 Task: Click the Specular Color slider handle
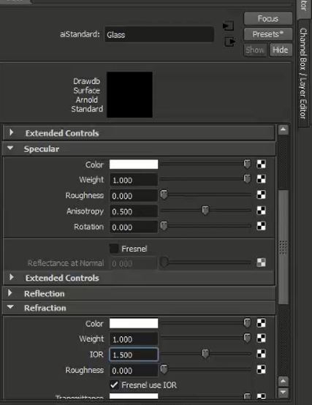click(x=247, y=164)
